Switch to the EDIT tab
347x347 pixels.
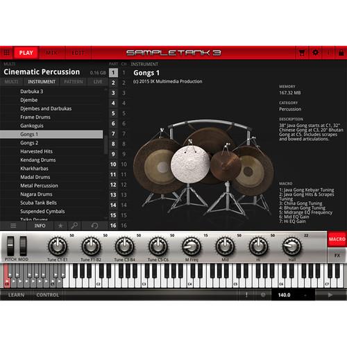(x=78, y=53)
